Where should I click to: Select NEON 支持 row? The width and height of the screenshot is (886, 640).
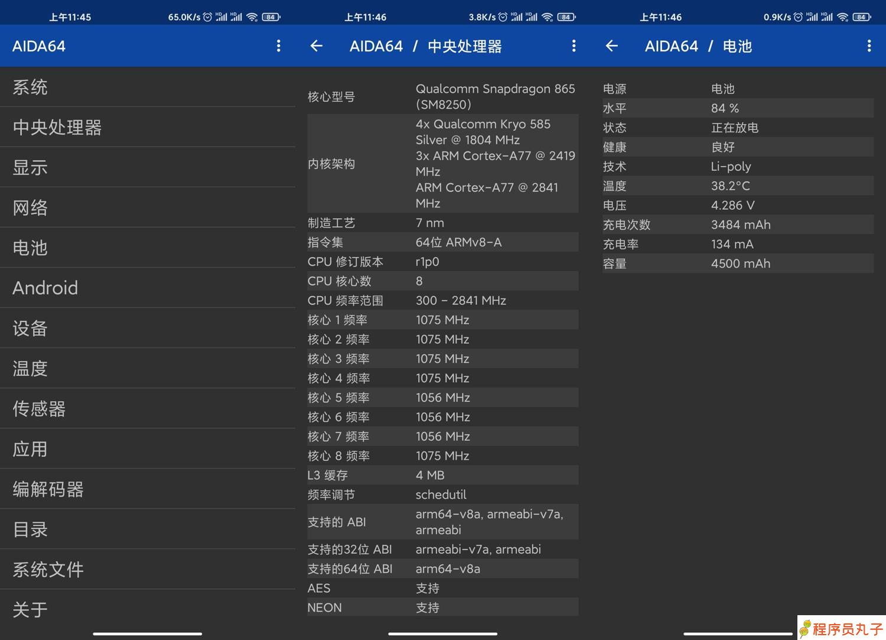[x=442, y=607]
